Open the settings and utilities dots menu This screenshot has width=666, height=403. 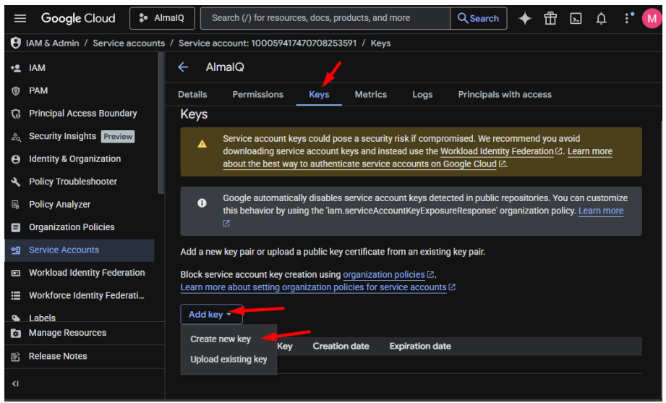point(628,18)
